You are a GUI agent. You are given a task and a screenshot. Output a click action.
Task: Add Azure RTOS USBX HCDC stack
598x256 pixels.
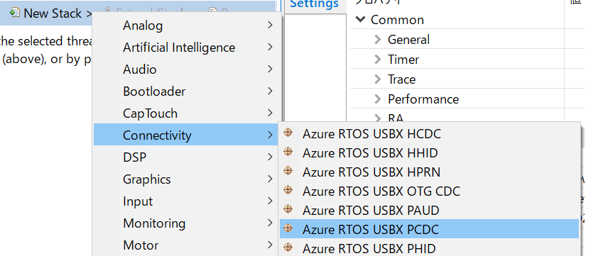pos(430,134)
